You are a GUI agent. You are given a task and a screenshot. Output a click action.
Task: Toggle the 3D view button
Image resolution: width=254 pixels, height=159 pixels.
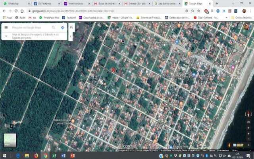coord(248,122)
